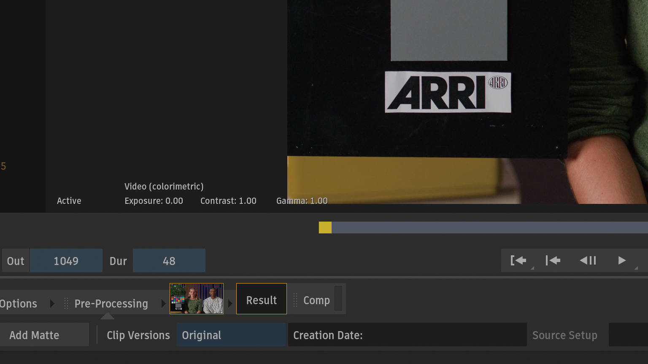Click the Video (colorimetric) label
Screen dimensions: 648x364
pyautogui.click(x=164, y=187)
